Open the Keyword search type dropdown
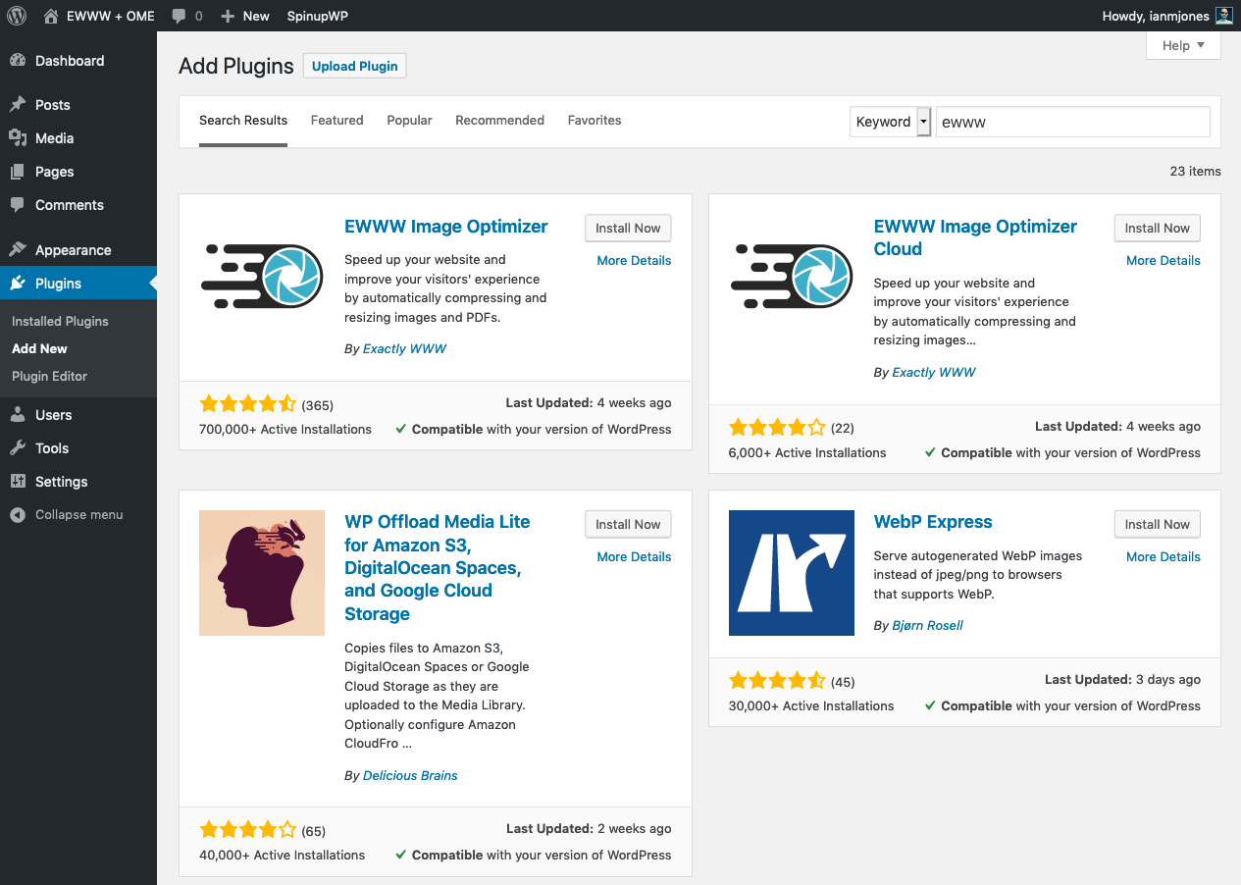 [x=890, y=122]
